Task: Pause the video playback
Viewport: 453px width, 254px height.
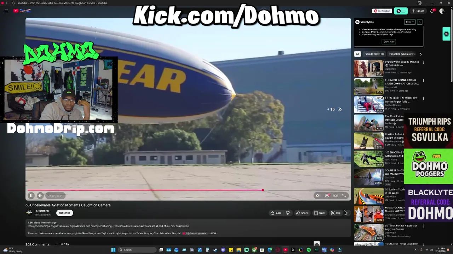Action: click(x=31, y=195)
